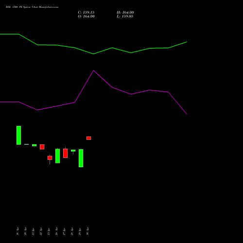243x243 pixels.
Task: Click the large green candlestick for 29 Apr
Action: click(x=81, y=158)
